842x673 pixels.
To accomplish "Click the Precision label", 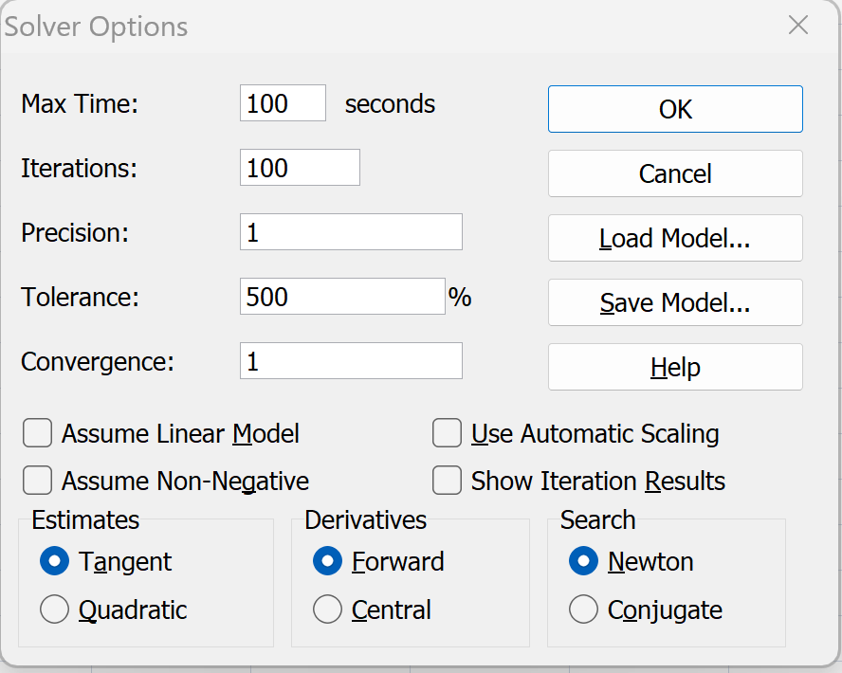I will click(75, 232).
